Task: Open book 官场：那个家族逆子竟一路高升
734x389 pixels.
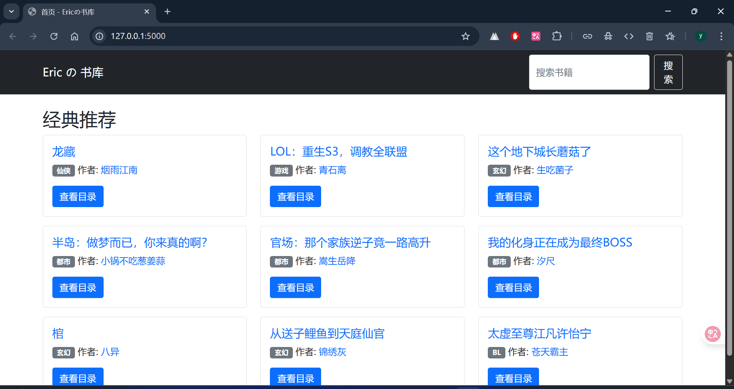Action: (x=350, y=243)
